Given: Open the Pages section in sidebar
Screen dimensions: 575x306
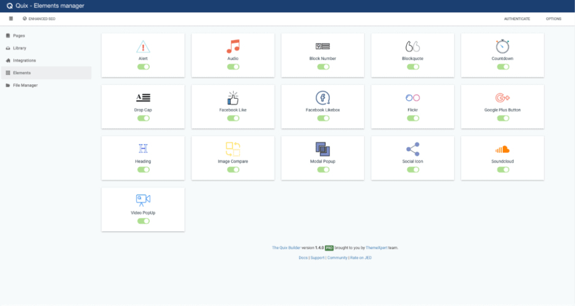Looking at the screenshot, I should pyautogui.click(x=19, y=35).
